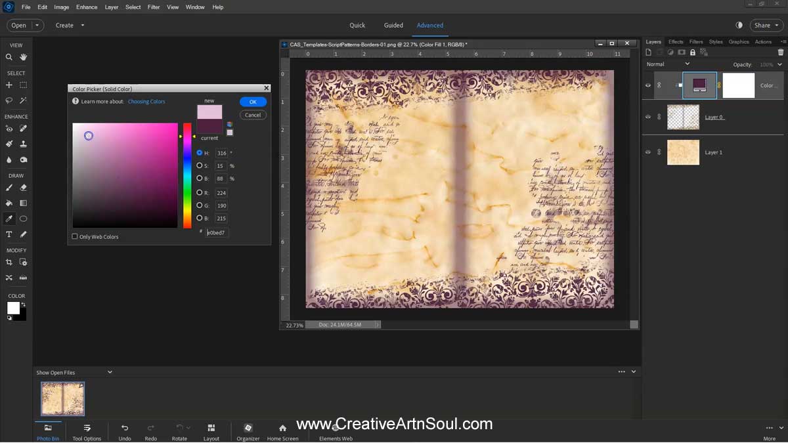Click the Choosing Colors link
This screenshot has height=443, width=788.
click(146, 102)
